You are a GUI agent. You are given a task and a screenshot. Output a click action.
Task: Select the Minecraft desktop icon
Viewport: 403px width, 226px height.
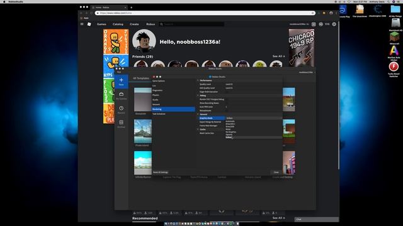395,37
